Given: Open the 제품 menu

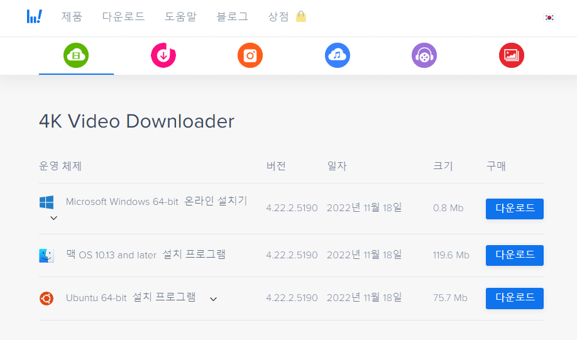Looking at the screenshot, I should [72, 16].
